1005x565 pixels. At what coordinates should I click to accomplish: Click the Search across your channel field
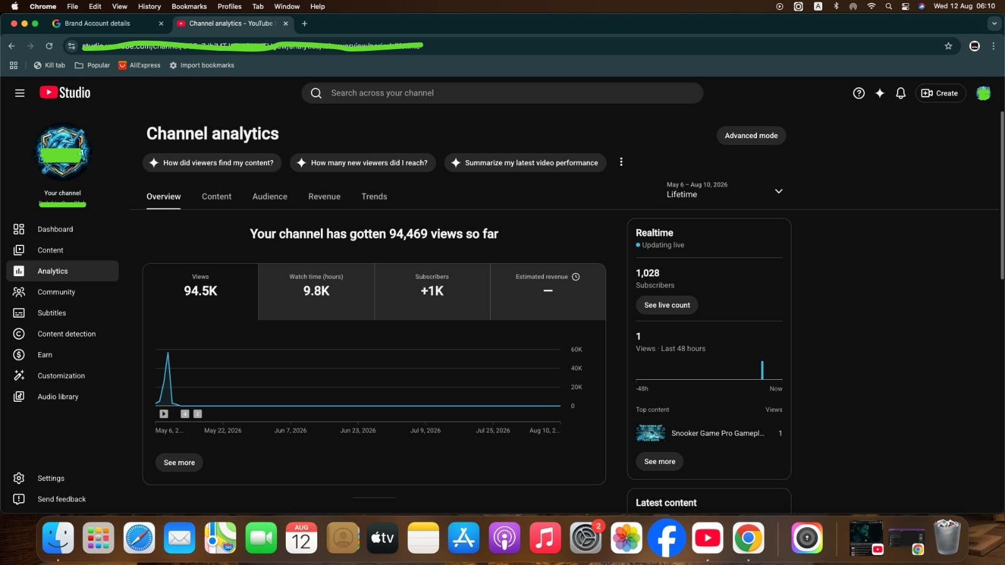[503, 93]
